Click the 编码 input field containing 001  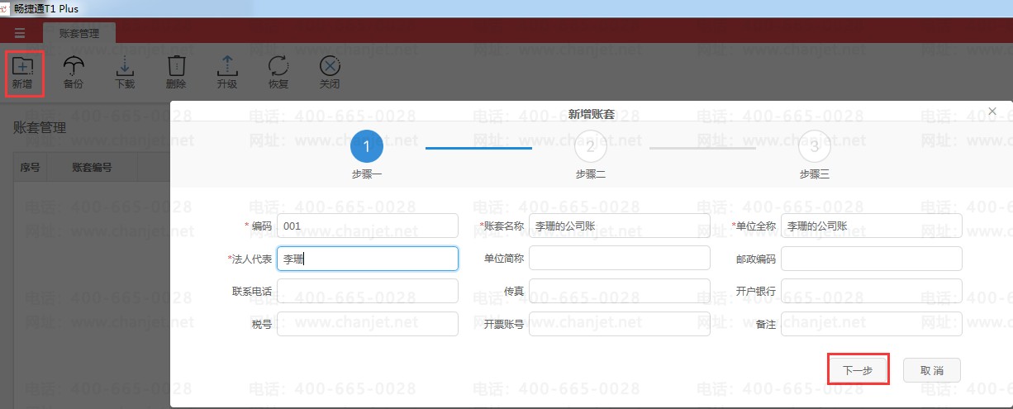click(368, 226)
